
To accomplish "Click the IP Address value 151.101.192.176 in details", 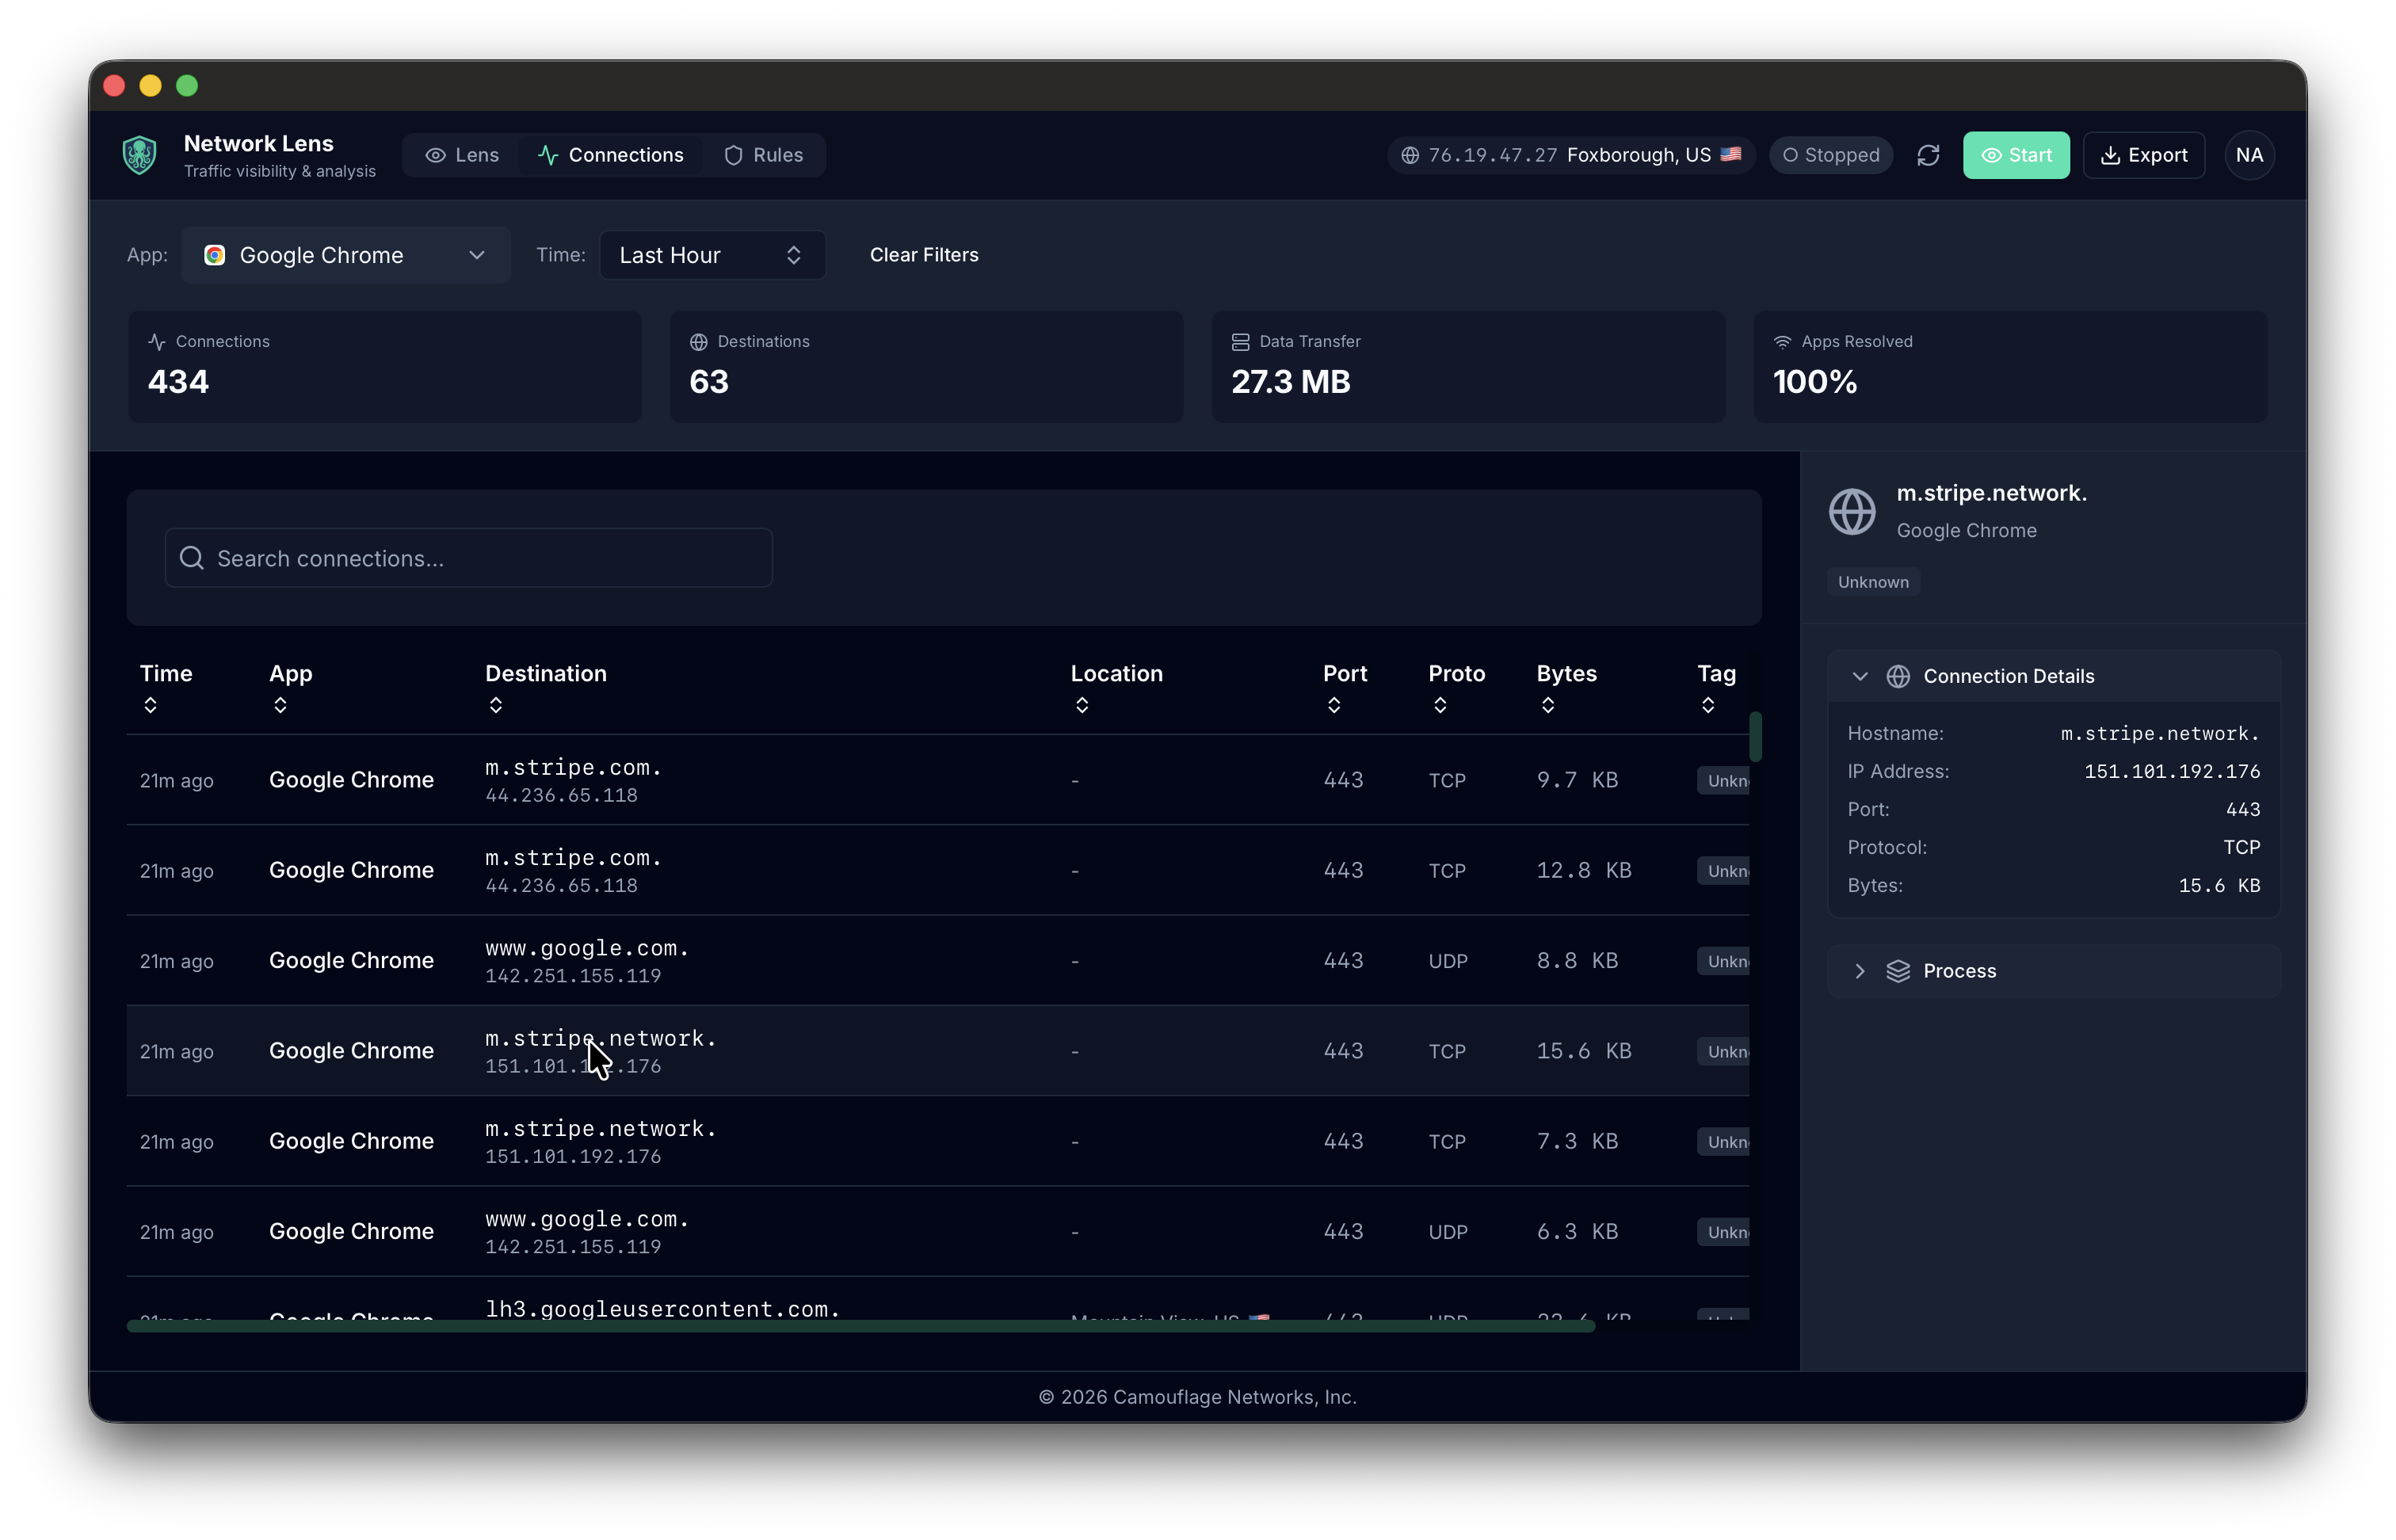I will [2172, 771].
